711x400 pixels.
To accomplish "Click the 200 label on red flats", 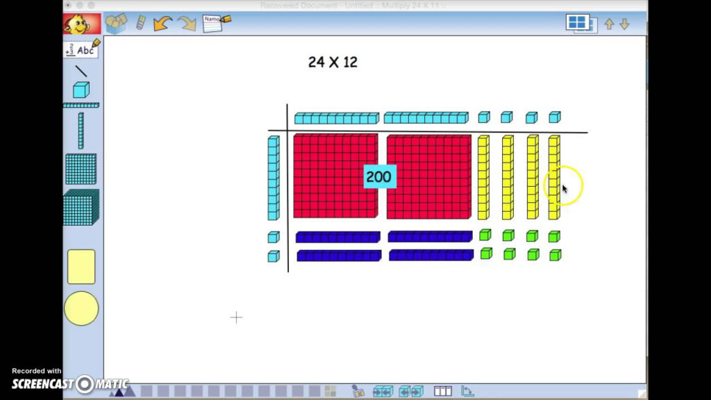I will pos(378,176).
